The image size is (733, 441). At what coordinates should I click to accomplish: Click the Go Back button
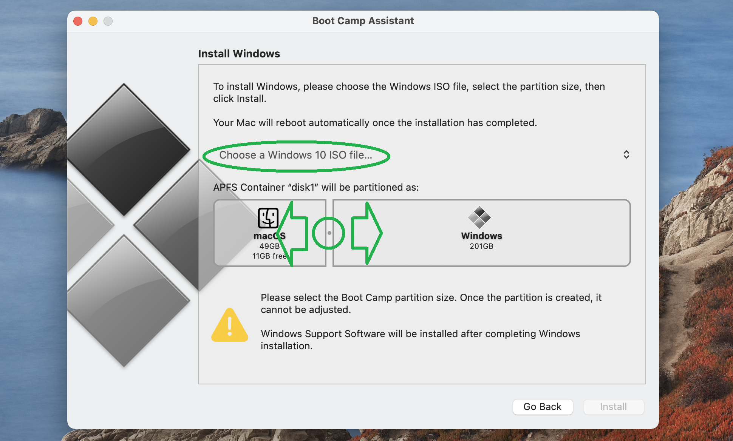[543, 407]
